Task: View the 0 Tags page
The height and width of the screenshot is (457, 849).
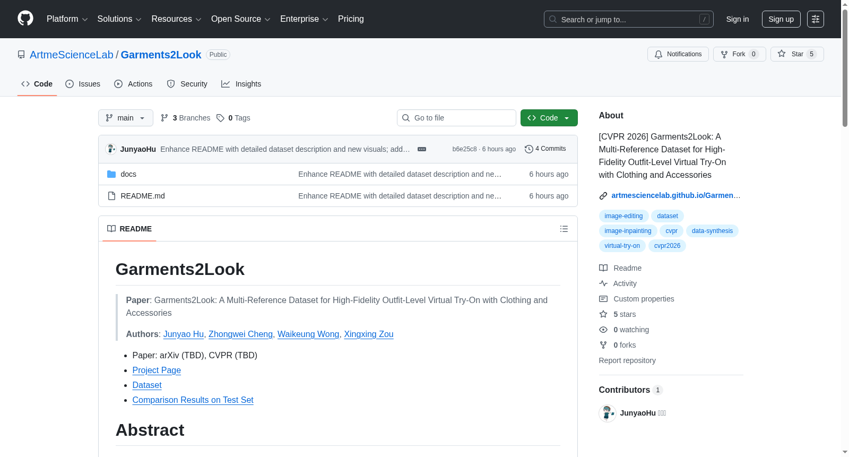Action: (x=233, y=118)
